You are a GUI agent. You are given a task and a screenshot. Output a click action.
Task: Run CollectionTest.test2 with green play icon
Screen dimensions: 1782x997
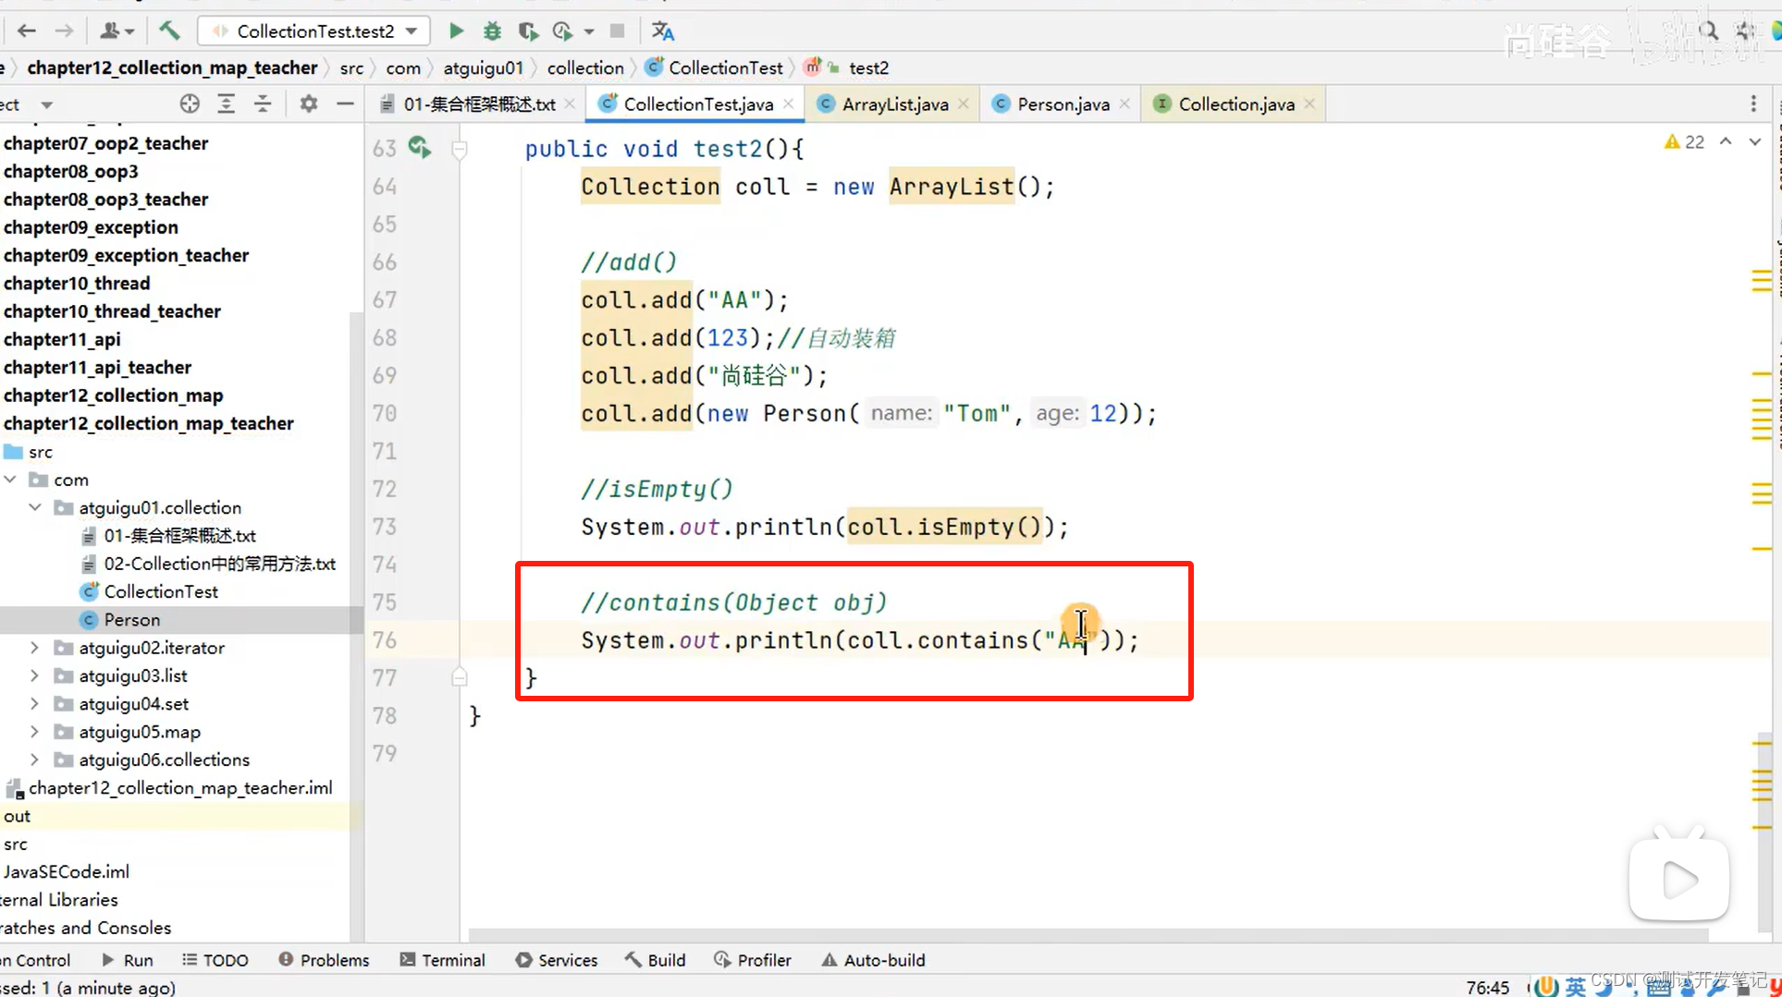pyautogui.click(x=456, y=30)
